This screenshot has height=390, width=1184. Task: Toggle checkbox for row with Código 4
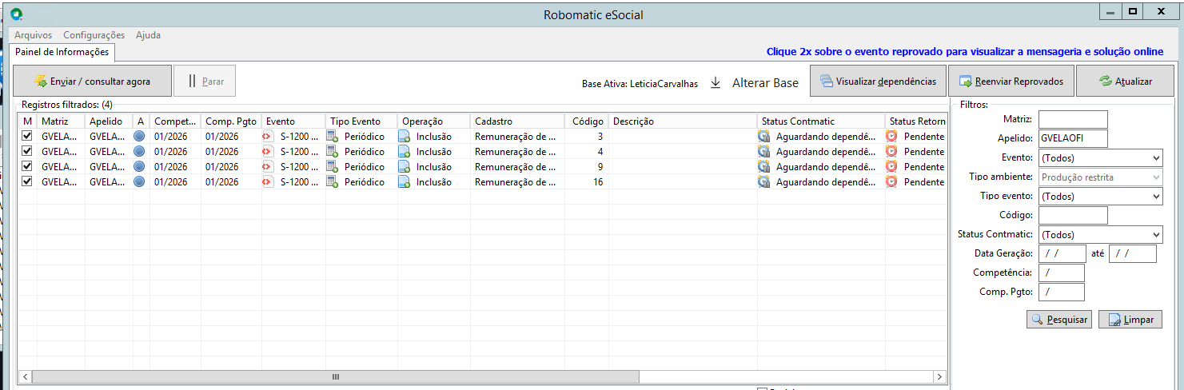(26, 151)
